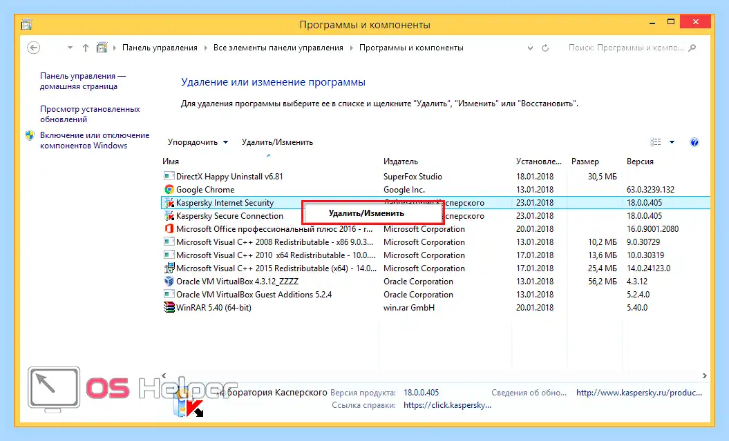This screenshot has width=729, height=441.
Task: Click the Up one level arrow
Action: (x=86, y=48)
